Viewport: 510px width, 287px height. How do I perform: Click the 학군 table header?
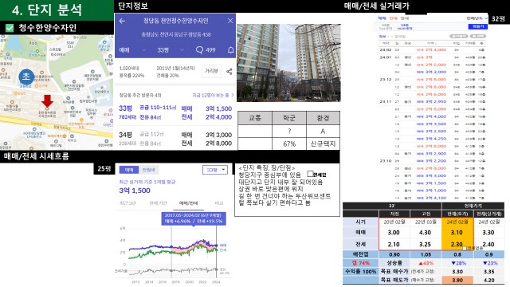[289, 118]
